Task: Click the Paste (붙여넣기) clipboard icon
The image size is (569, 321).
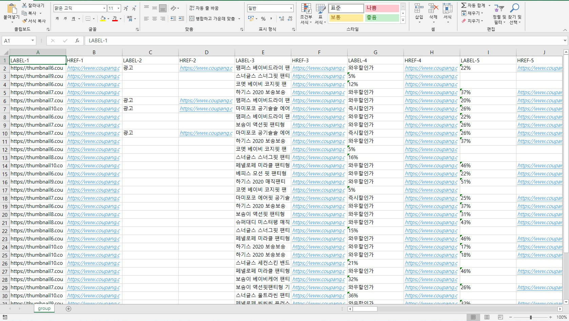Action: (x=12, y=9)
